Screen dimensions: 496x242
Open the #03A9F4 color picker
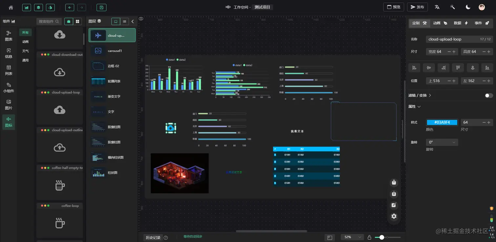(442, 122)
